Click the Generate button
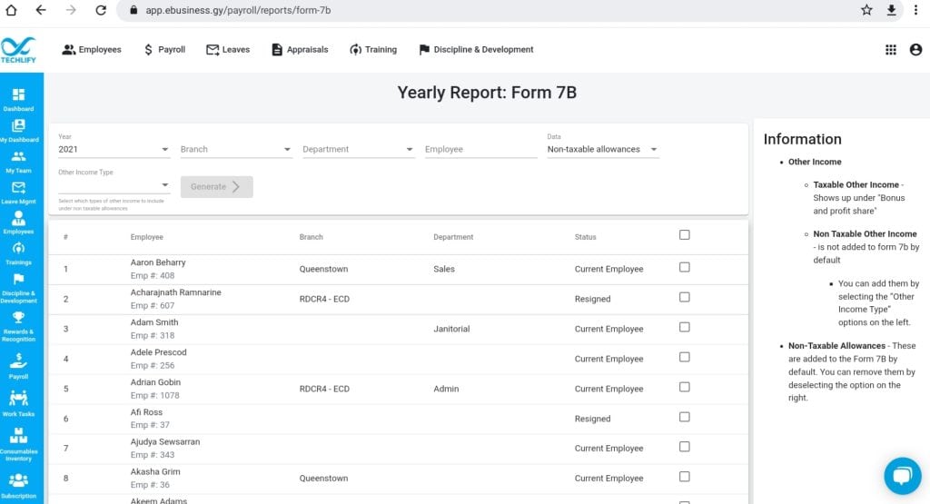The height and width of the screenshot is (504, 930). click(x=216, y=187)
